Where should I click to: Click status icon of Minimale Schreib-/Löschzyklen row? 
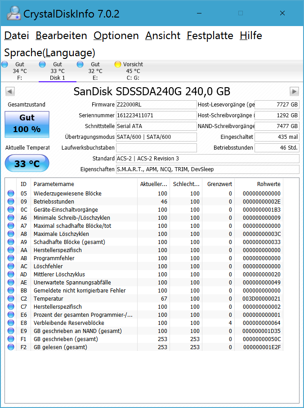(11, 217)
